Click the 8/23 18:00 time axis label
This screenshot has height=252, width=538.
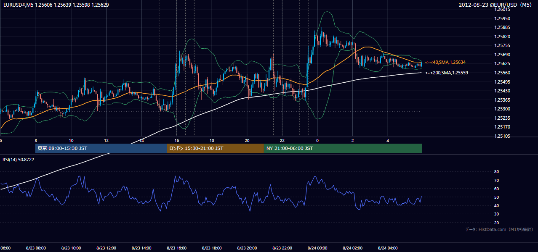[x=212, y=248]
